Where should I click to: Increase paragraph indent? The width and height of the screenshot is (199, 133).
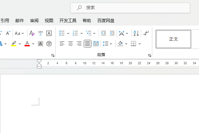tap(112, 33)
